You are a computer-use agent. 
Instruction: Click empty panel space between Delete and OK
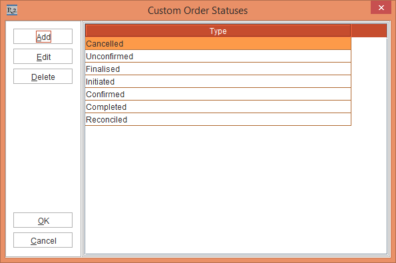tap(43, 148)
